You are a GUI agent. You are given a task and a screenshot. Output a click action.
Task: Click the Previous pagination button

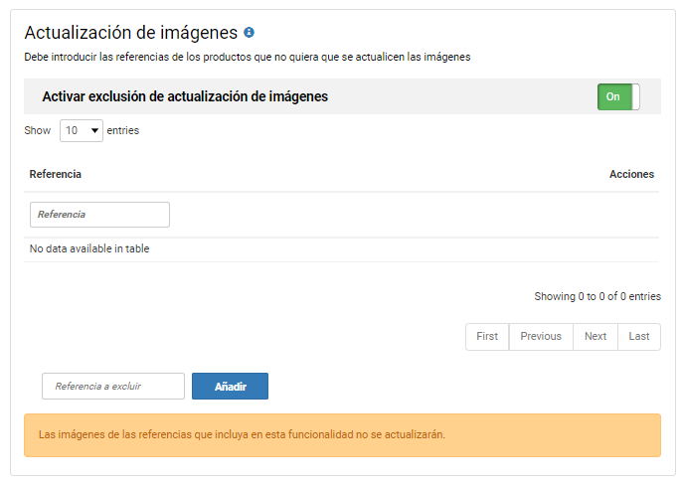pos(541,336)
